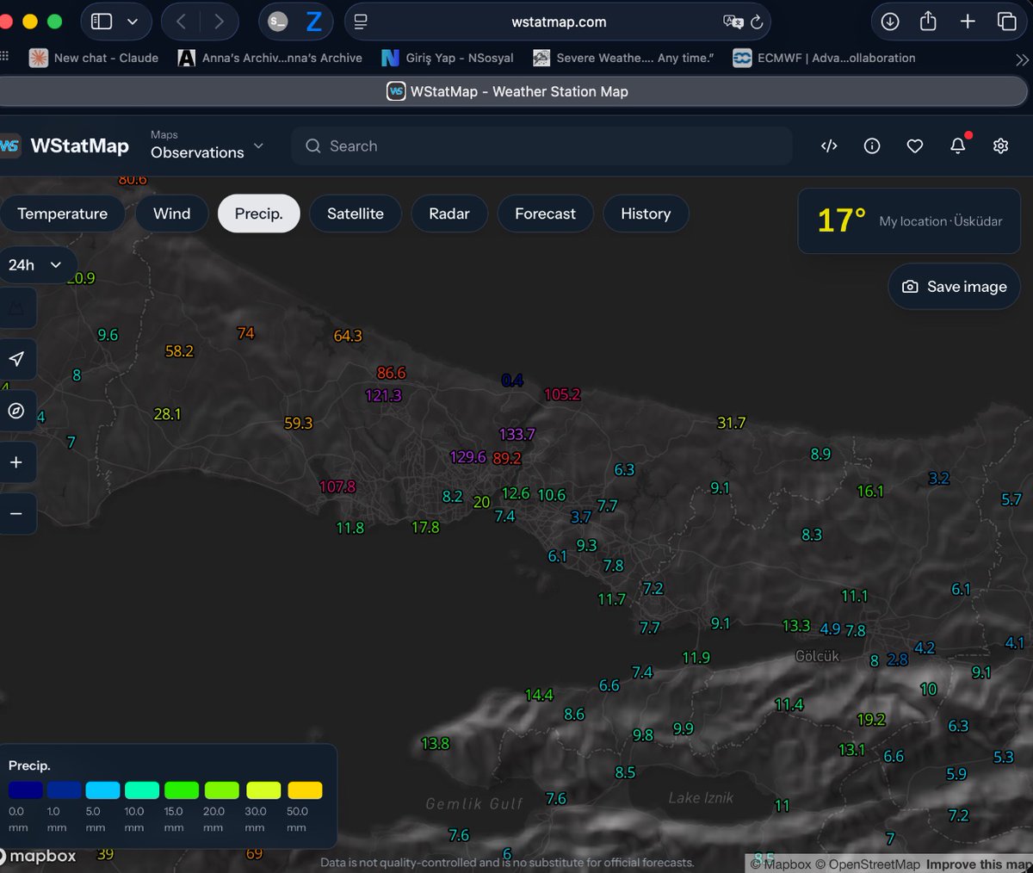Switch to the Temperature tab
This screenshot has width=1033, height=873.
(x=62, y=214)
